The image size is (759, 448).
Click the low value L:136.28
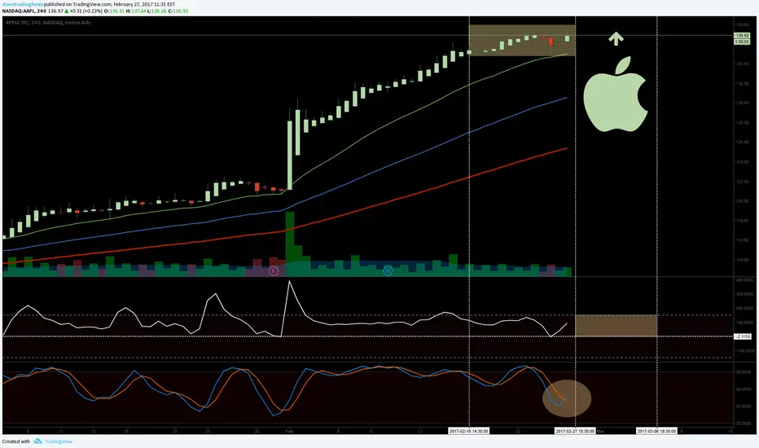tap(157, 11)
